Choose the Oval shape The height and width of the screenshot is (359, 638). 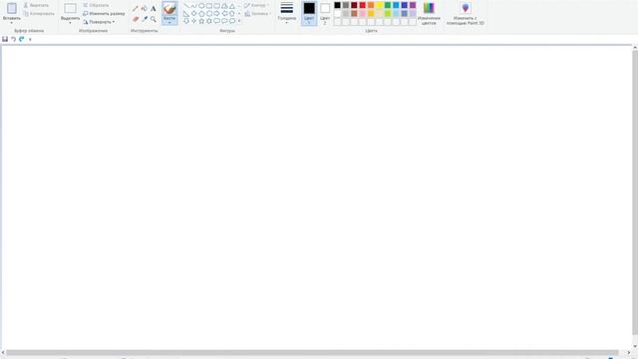pyautogui.click(x=201, y=6)
